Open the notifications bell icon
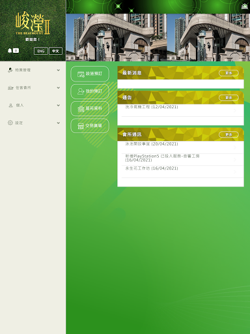This screenshot has height=334, width=250. [x=10, y=51]
